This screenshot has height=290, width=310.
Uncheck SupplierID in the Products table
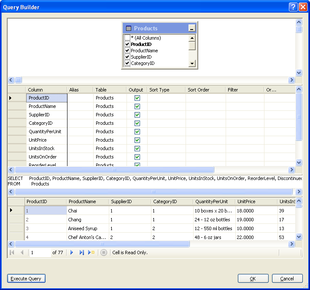(x=127, y=57)
